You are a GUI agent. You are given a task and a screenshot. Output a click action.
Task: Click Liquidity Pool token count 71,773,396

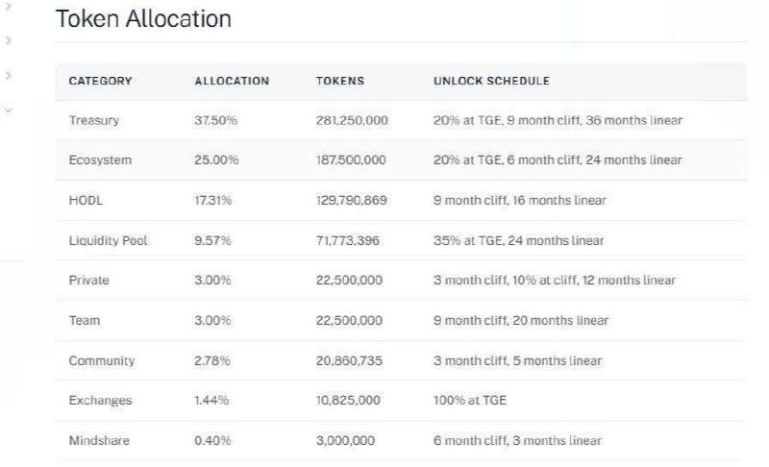348,241
